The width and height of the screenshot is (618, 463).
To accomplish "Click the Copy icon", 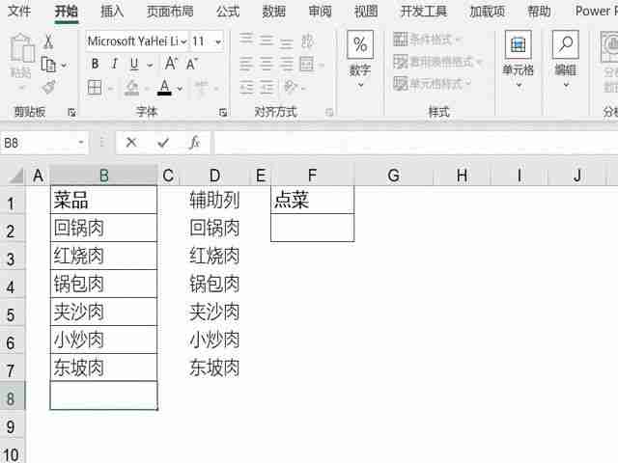I will click(48, 65).
